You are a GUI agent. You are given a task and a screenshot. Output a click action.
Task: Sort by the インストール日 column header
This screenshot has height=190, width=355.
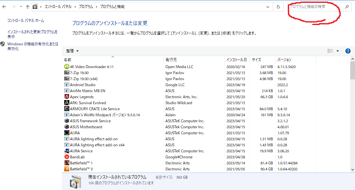tap(237, 60)
